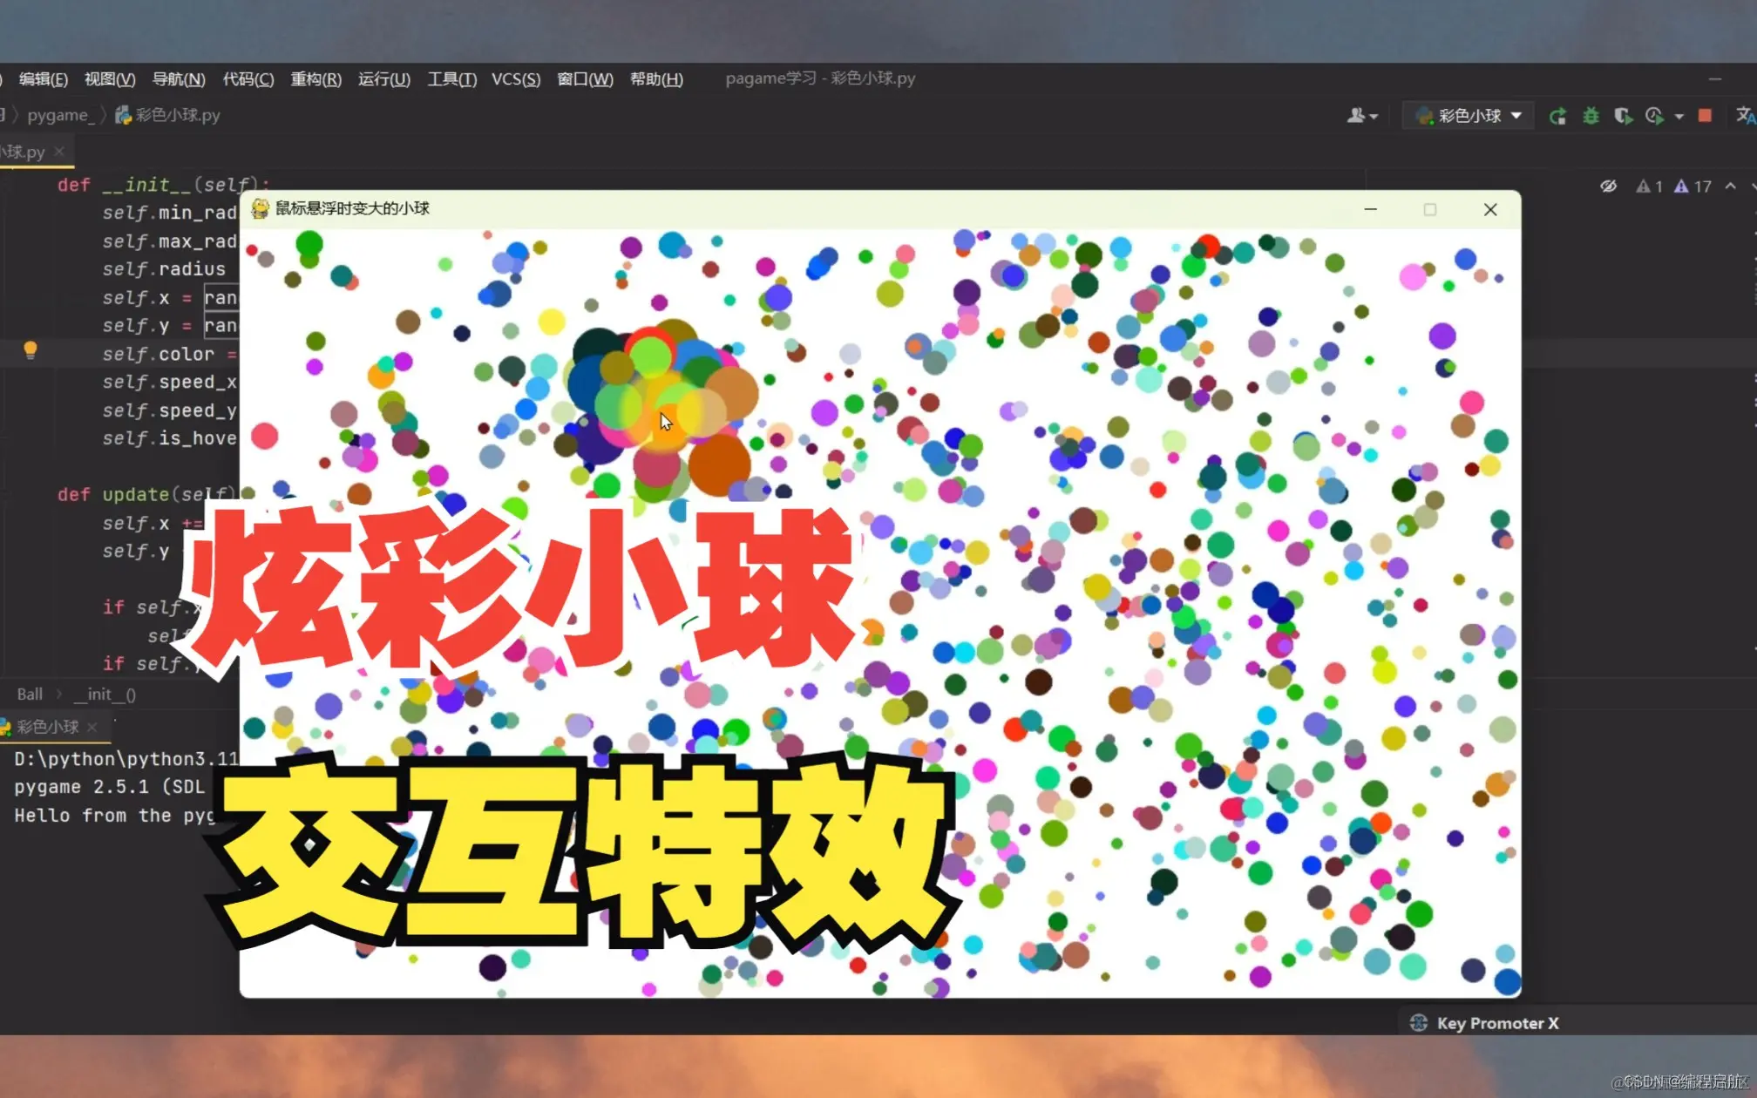This screenshot has width=1757, height=1098.
Task: Click the Python file icon beside 彩色小球.py breadcrumb
Action: [x=122, y=115]
